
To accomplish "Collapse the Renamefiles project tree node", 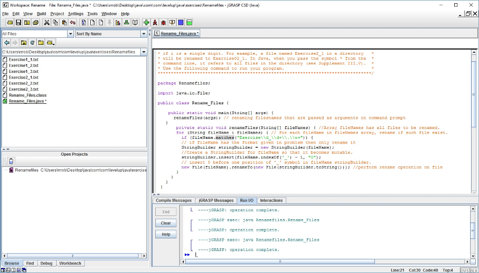I will click(x=6, y=170).
